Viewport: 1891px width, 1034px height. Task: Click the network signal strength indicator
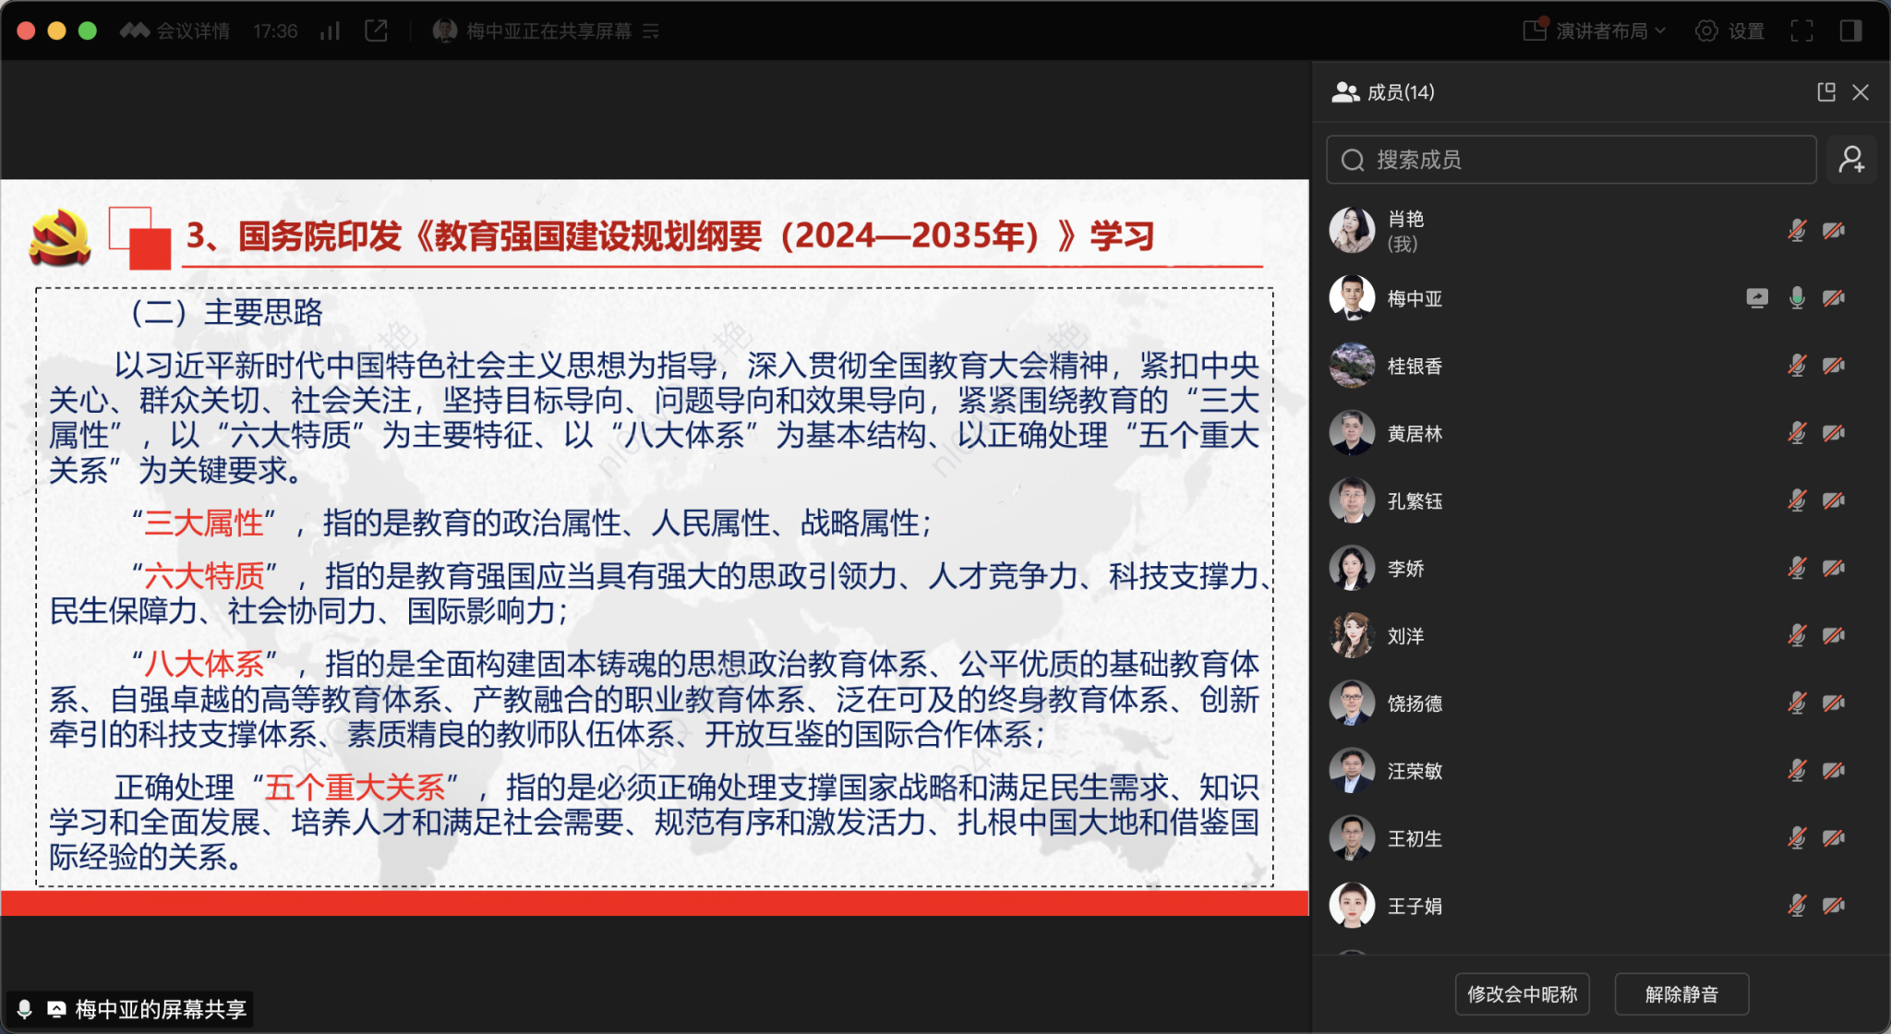coord(330,30)
